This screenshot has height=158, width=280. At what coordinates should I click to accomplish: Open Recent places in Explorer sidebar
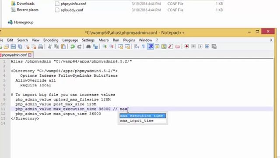(28, 10)
